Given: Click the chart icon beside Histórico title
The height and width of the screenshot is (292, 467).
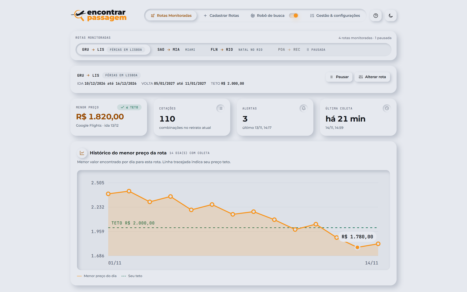Looking at the screenshot, I should pos(82,153).
